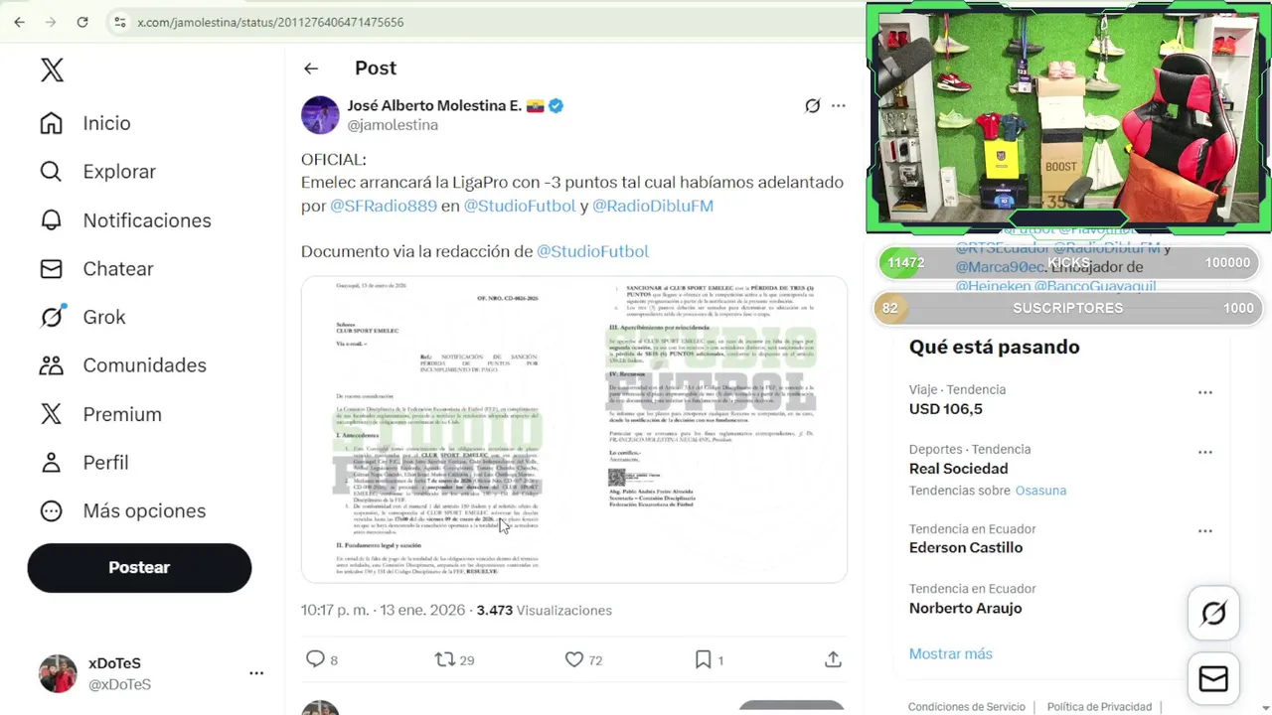The height and width of the screenshot is (715, 1272).
Task: Click the Postear button
Action: pos(139,568)
